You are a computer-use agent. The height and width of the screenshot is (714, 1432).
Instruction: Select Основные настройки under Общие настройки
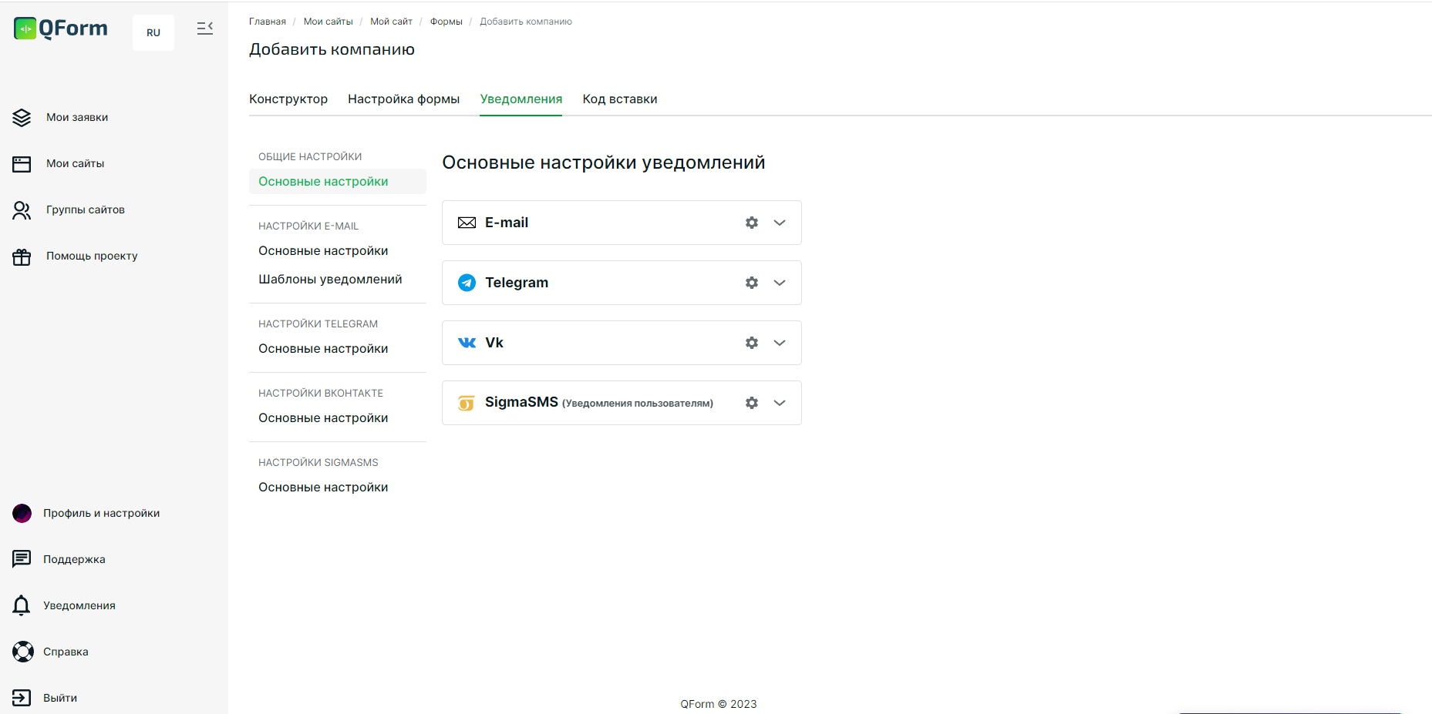tap(338, 182)
